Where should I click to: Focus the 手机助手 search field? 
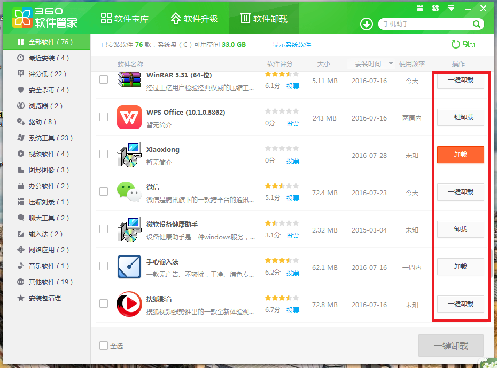click(427, 24)
